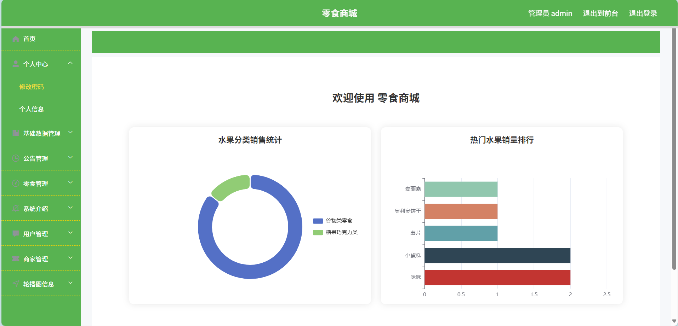Screen dimensions: 678x326
Task: Expand the 轮播图信息 chevron
Action: pos(70,283)
